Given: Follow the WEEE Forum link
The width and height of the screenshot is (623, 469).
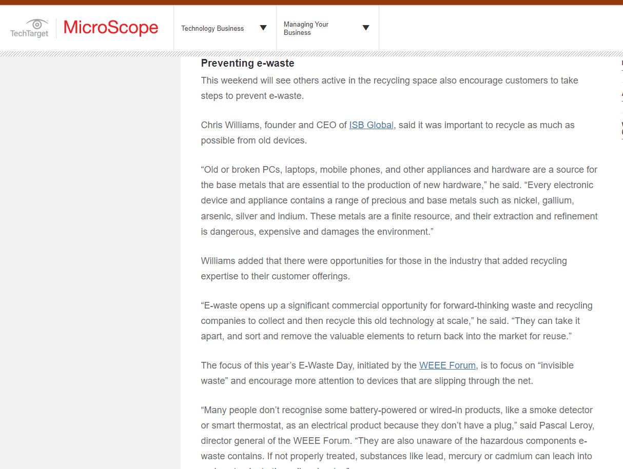Looking at the screenshot, I should tap(447, 365).
